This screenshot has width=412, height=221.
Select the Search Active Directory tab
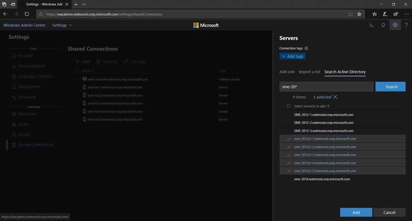click(x=345, y=72)
